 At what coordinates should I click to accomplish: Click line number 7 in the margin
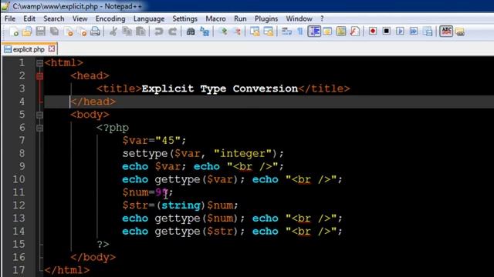tap(22, 140)
